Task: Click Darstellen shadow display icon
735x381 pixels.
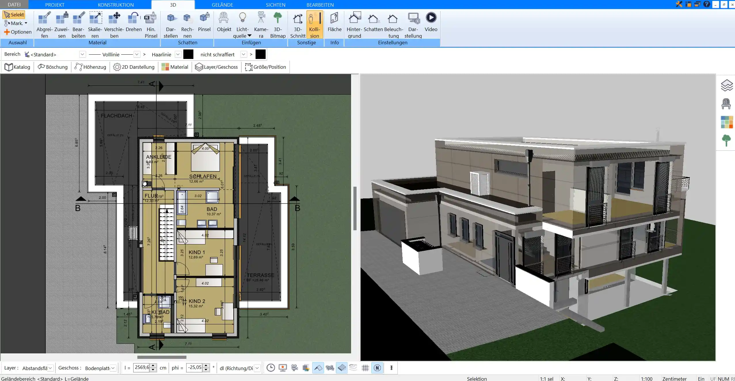Action: click(171, 25)
